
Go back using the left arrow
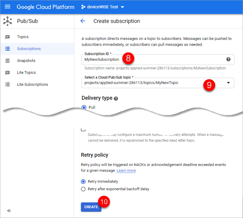(x=83, y=21)
